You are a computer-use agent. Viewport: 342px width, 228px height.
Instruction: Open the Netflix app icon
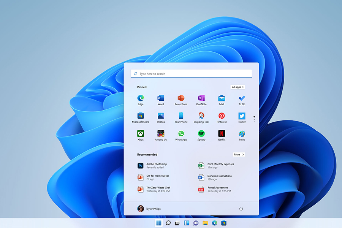click(222, 134)
